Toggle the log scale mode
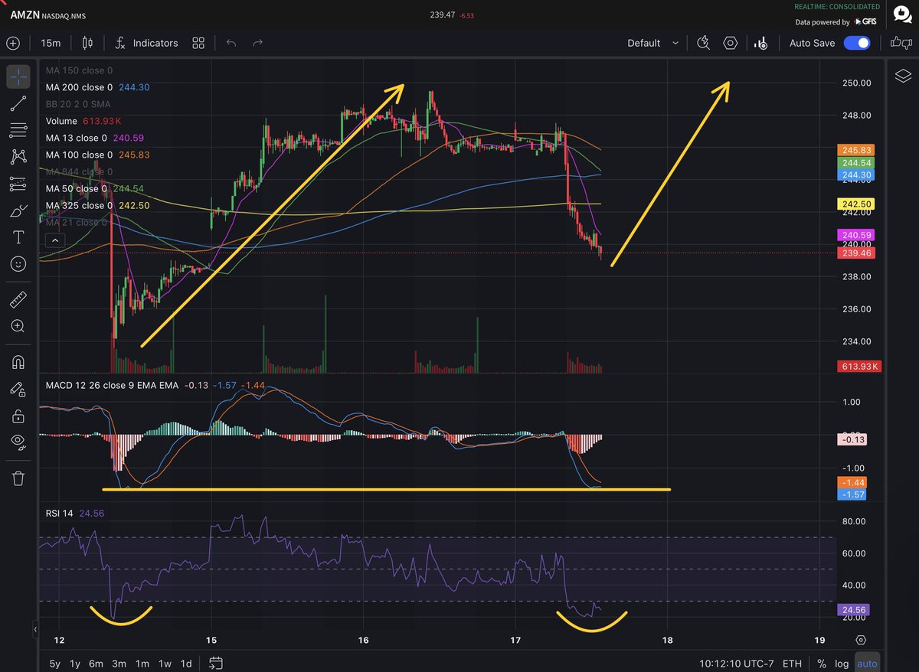Viewport: 919px width, 672px height. [x=842, y=664]
